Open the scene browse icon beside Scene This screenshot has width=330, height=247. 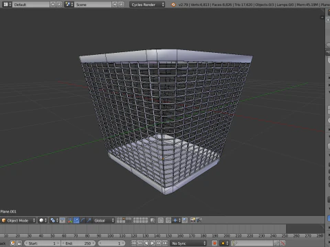[69, 4]
